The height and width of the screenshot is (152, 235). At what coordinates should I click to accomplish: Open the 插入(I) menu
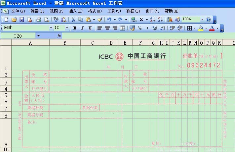click(x=76, y=11)
